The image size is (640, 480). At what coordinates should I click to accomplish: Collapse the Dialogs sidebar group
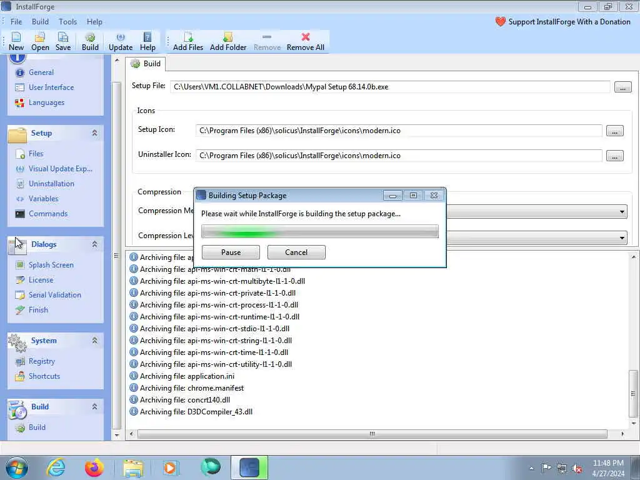(95, 244)
